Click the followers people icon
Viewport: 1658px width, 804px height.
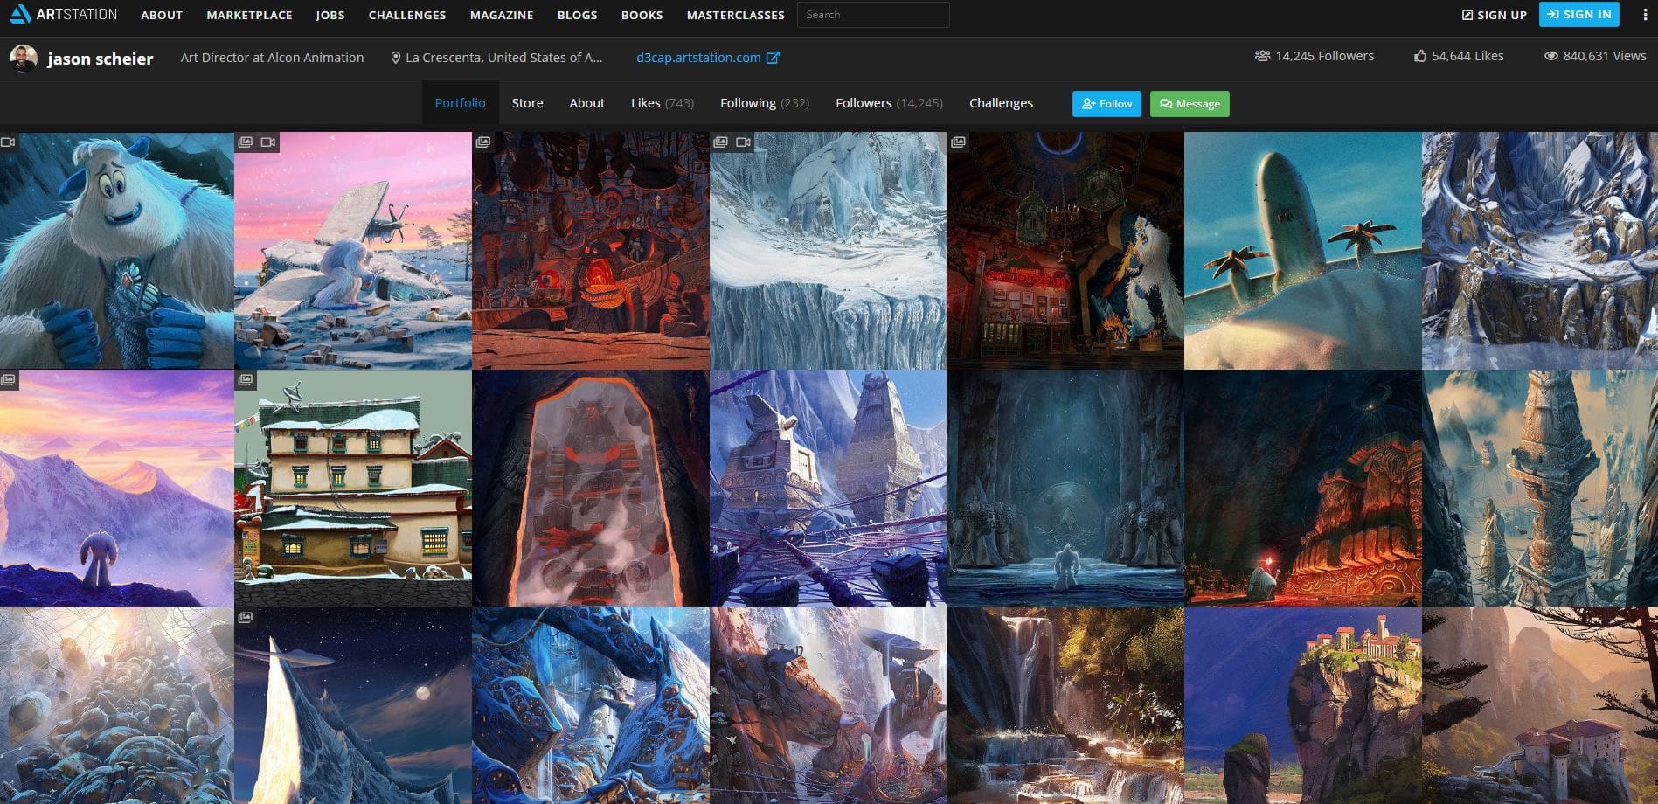click(1262, 56)
